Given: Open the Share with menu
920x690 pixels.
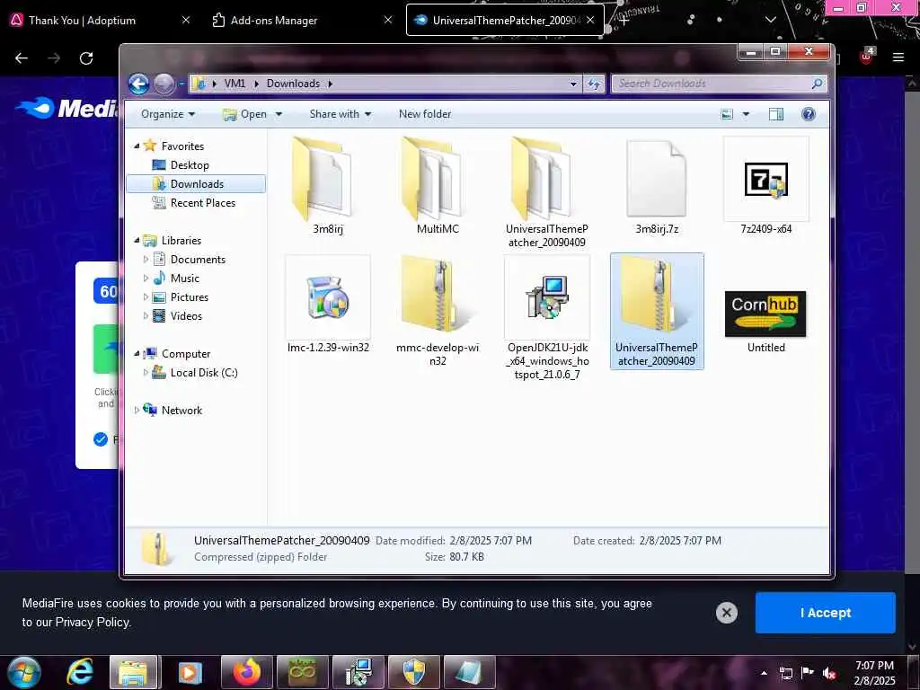Looking at the screenshot, I should point(341,114).
